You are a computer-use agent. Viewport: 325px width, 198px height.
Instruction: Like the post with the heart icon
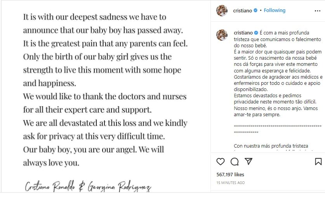tap(221, 161)
